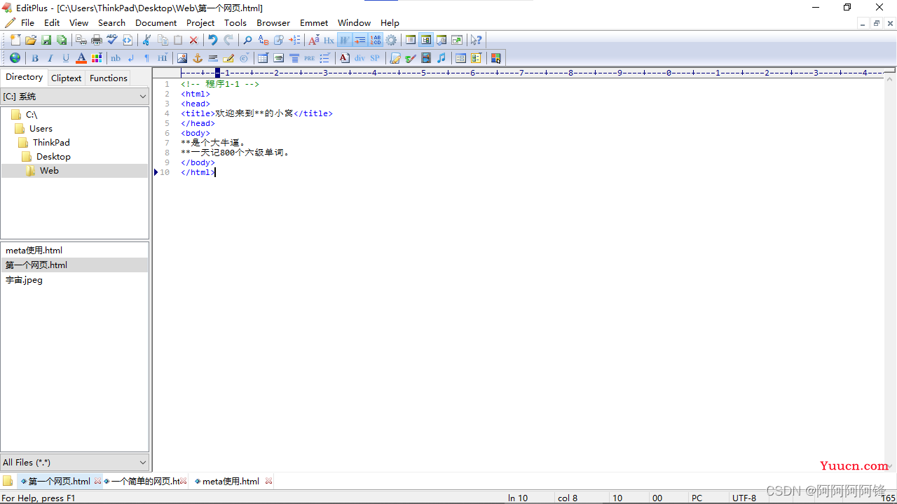
Task: Undo the last edit with the Undo arrow
Action: click(213, 40)
